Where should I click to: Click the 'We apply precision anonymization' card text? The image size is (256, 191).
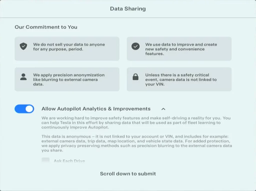coord(69,79)
